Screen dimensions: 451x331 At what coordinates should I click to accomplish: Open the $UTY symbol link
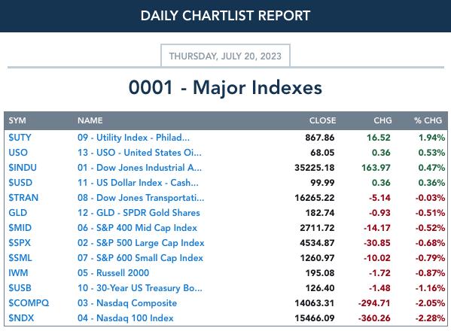(x=20, y=138)
